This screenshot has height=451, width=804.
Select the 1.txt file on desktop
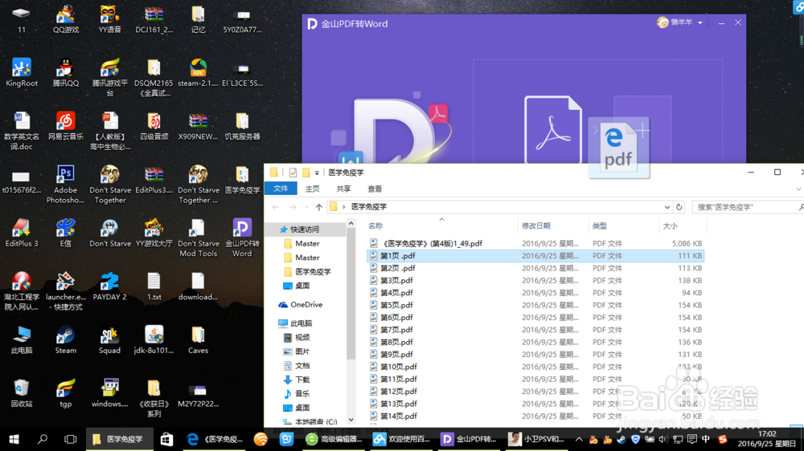[154, 286]
